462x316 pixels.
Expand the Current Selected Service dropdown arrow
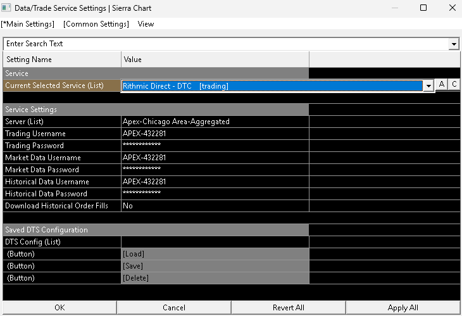(428, 86)
